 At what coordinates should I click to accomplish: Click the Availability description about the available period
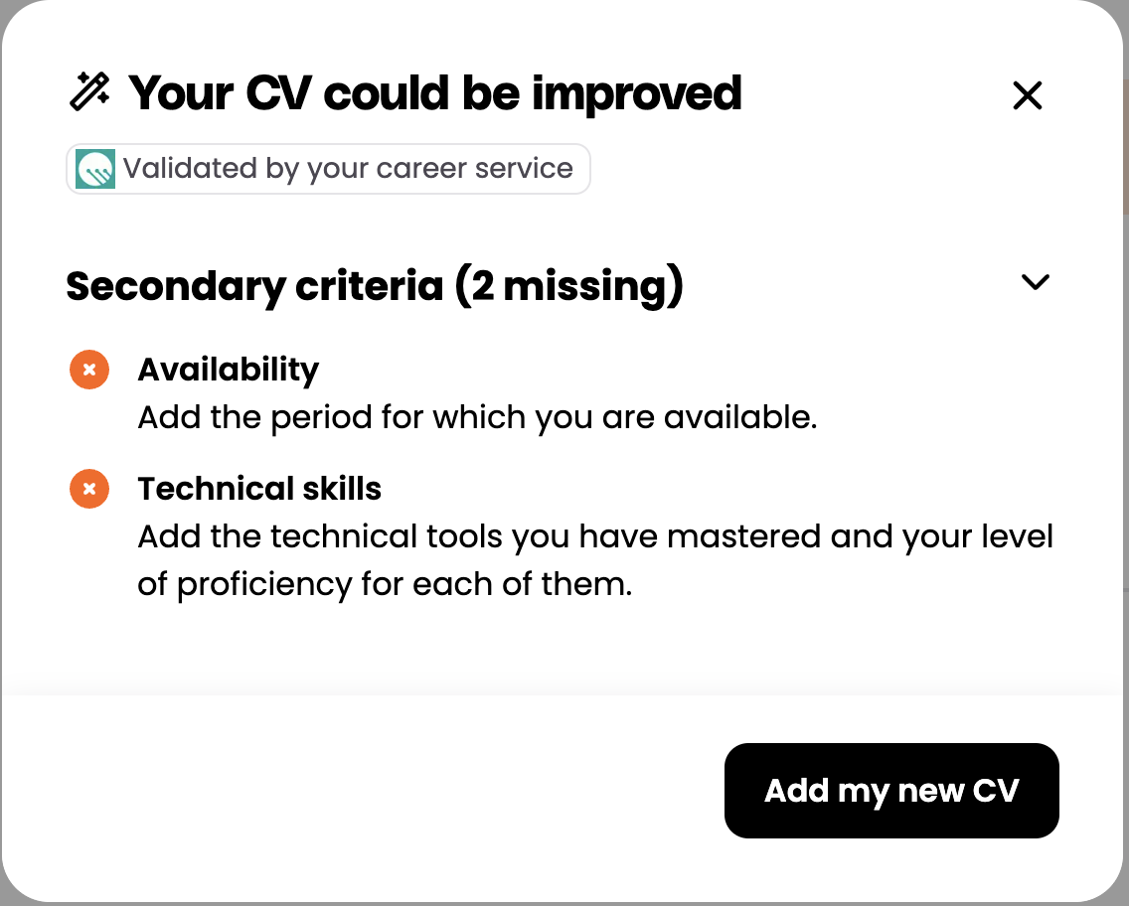pos(477,417)
